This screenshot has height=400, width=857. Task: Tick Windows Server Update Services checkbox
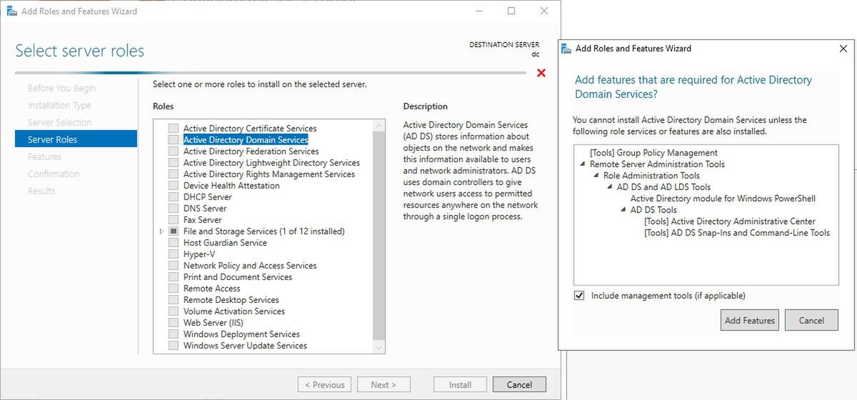pyautogui.click(x=174, y=346)
